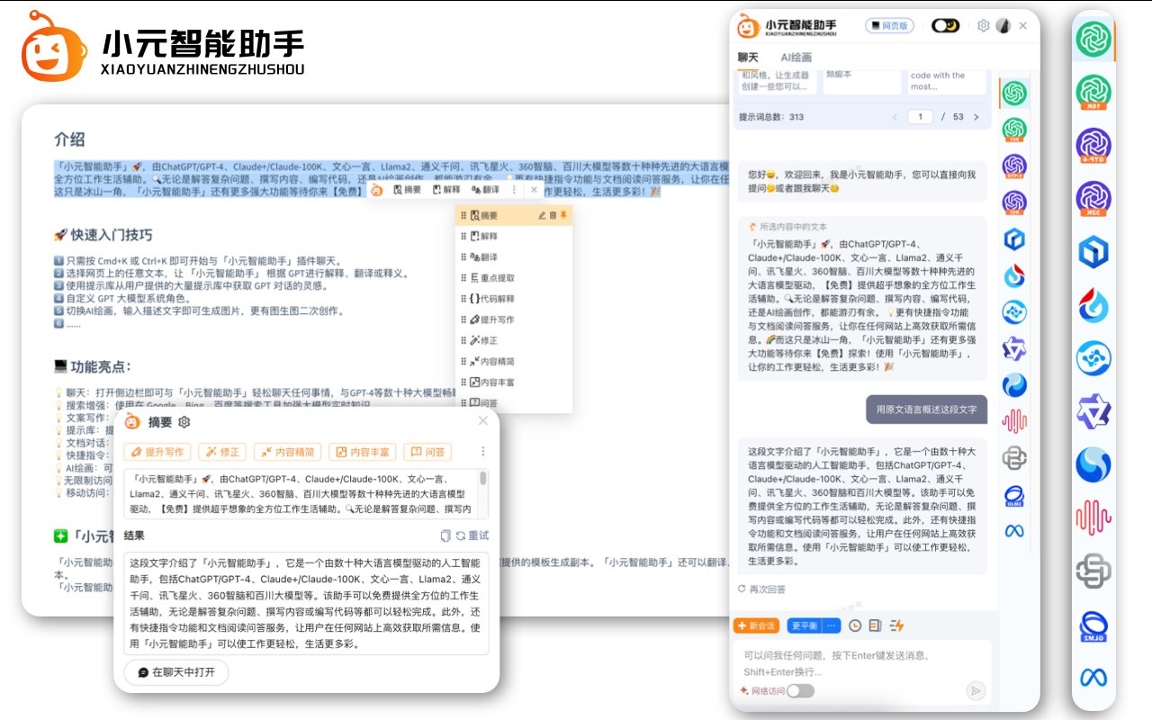The height and width of the screenshot is (720, 1152).
Task: Choose 重点提取 from the command list
Action: tap(514, 278)
